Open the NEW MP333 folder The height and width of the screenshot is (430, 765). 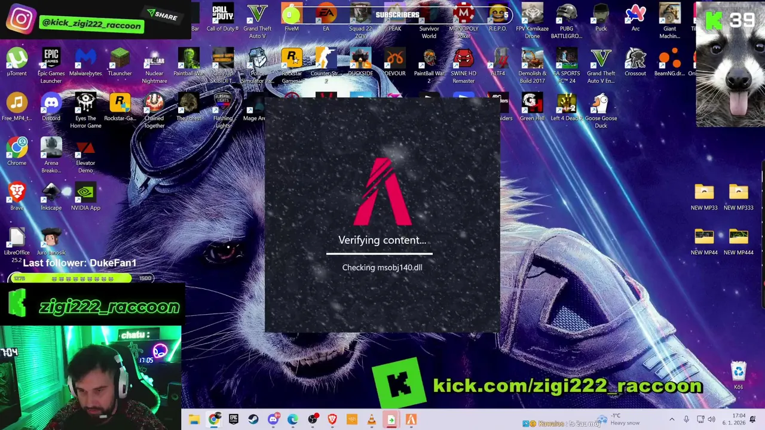pyautogui.click(x=739, y=197)
